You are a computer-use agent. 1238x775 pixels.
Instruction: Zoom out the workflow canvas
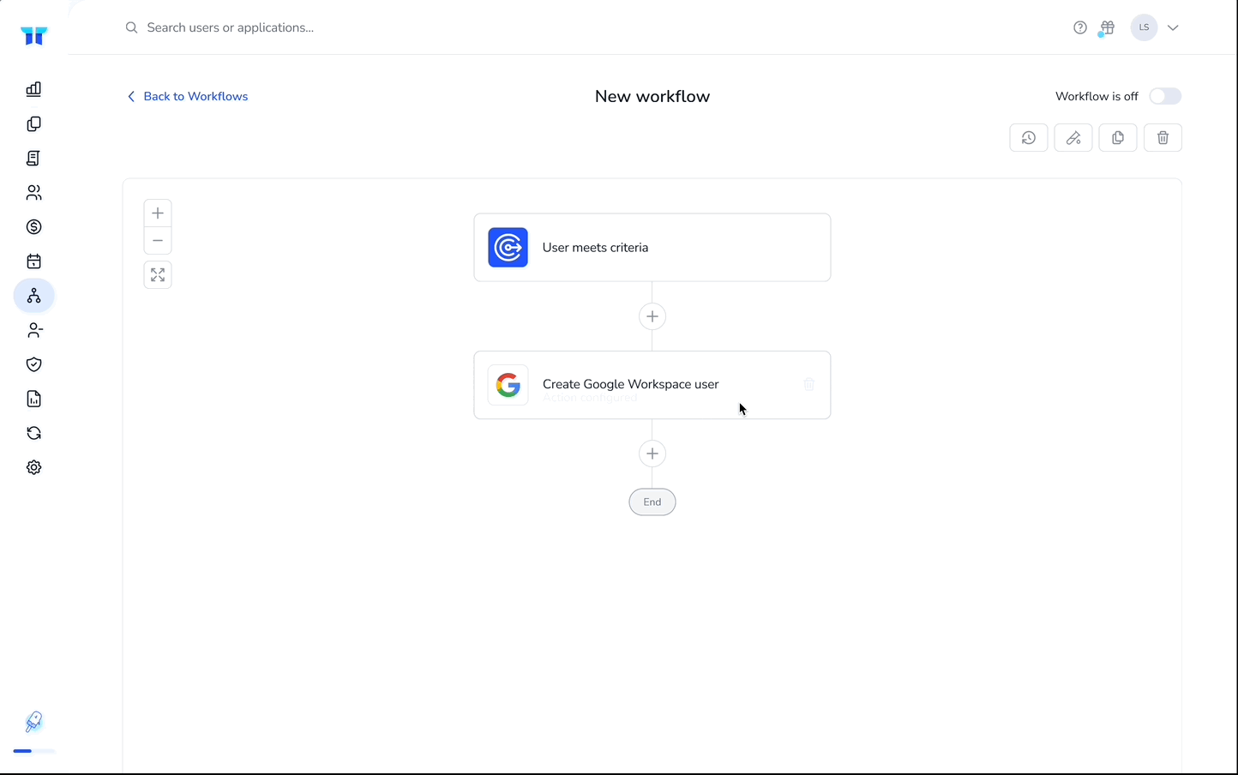tap(158, 241)
